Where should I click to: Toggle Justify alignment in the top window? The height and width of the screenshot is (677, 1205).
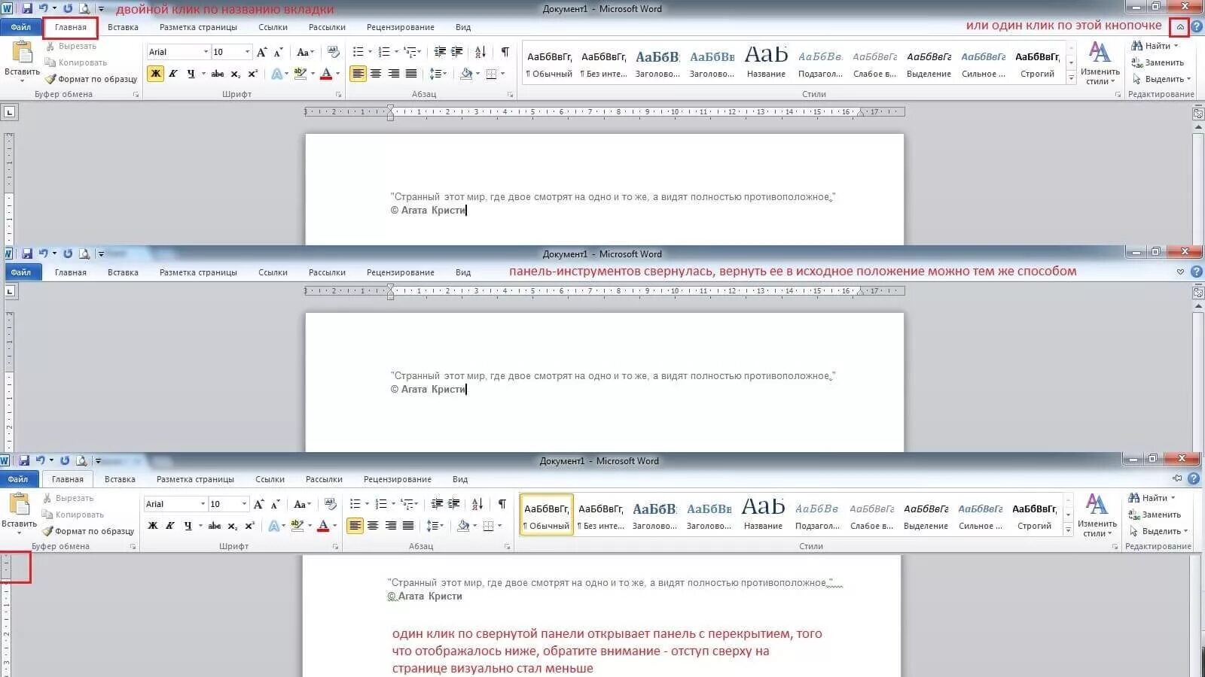click(x=411, y=74)
